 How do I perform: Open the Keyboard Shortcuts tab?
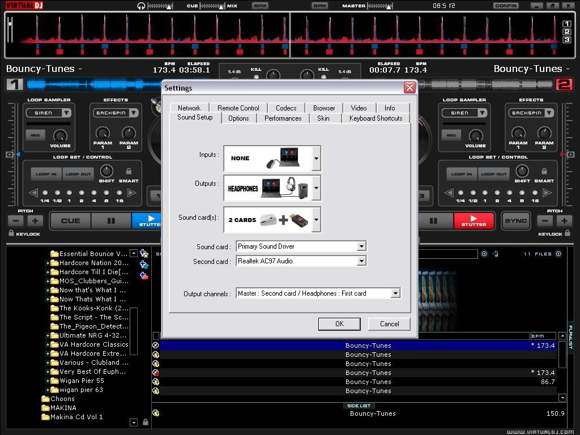click(376, 118)
